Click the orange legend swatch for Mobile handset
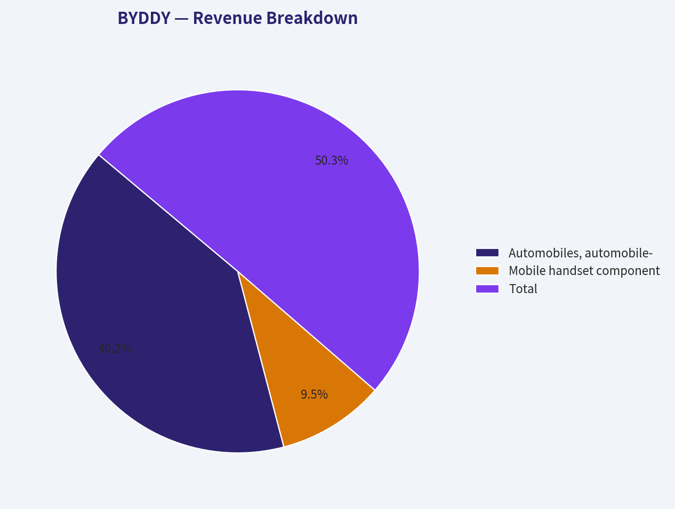 point(487,271)
